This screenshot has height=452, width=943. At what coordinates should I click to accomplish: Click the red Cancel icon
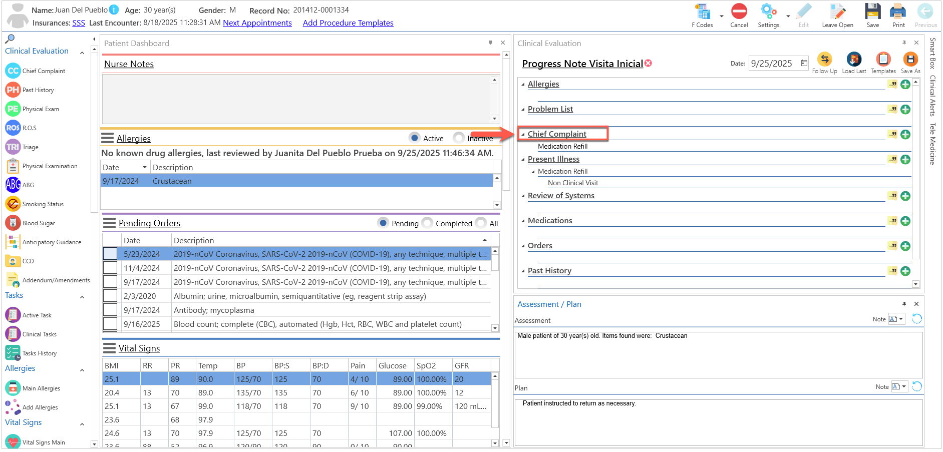tap(739, 12)
